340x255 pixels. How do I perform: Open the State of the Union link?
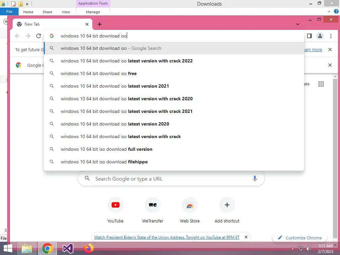coord(167,237)
